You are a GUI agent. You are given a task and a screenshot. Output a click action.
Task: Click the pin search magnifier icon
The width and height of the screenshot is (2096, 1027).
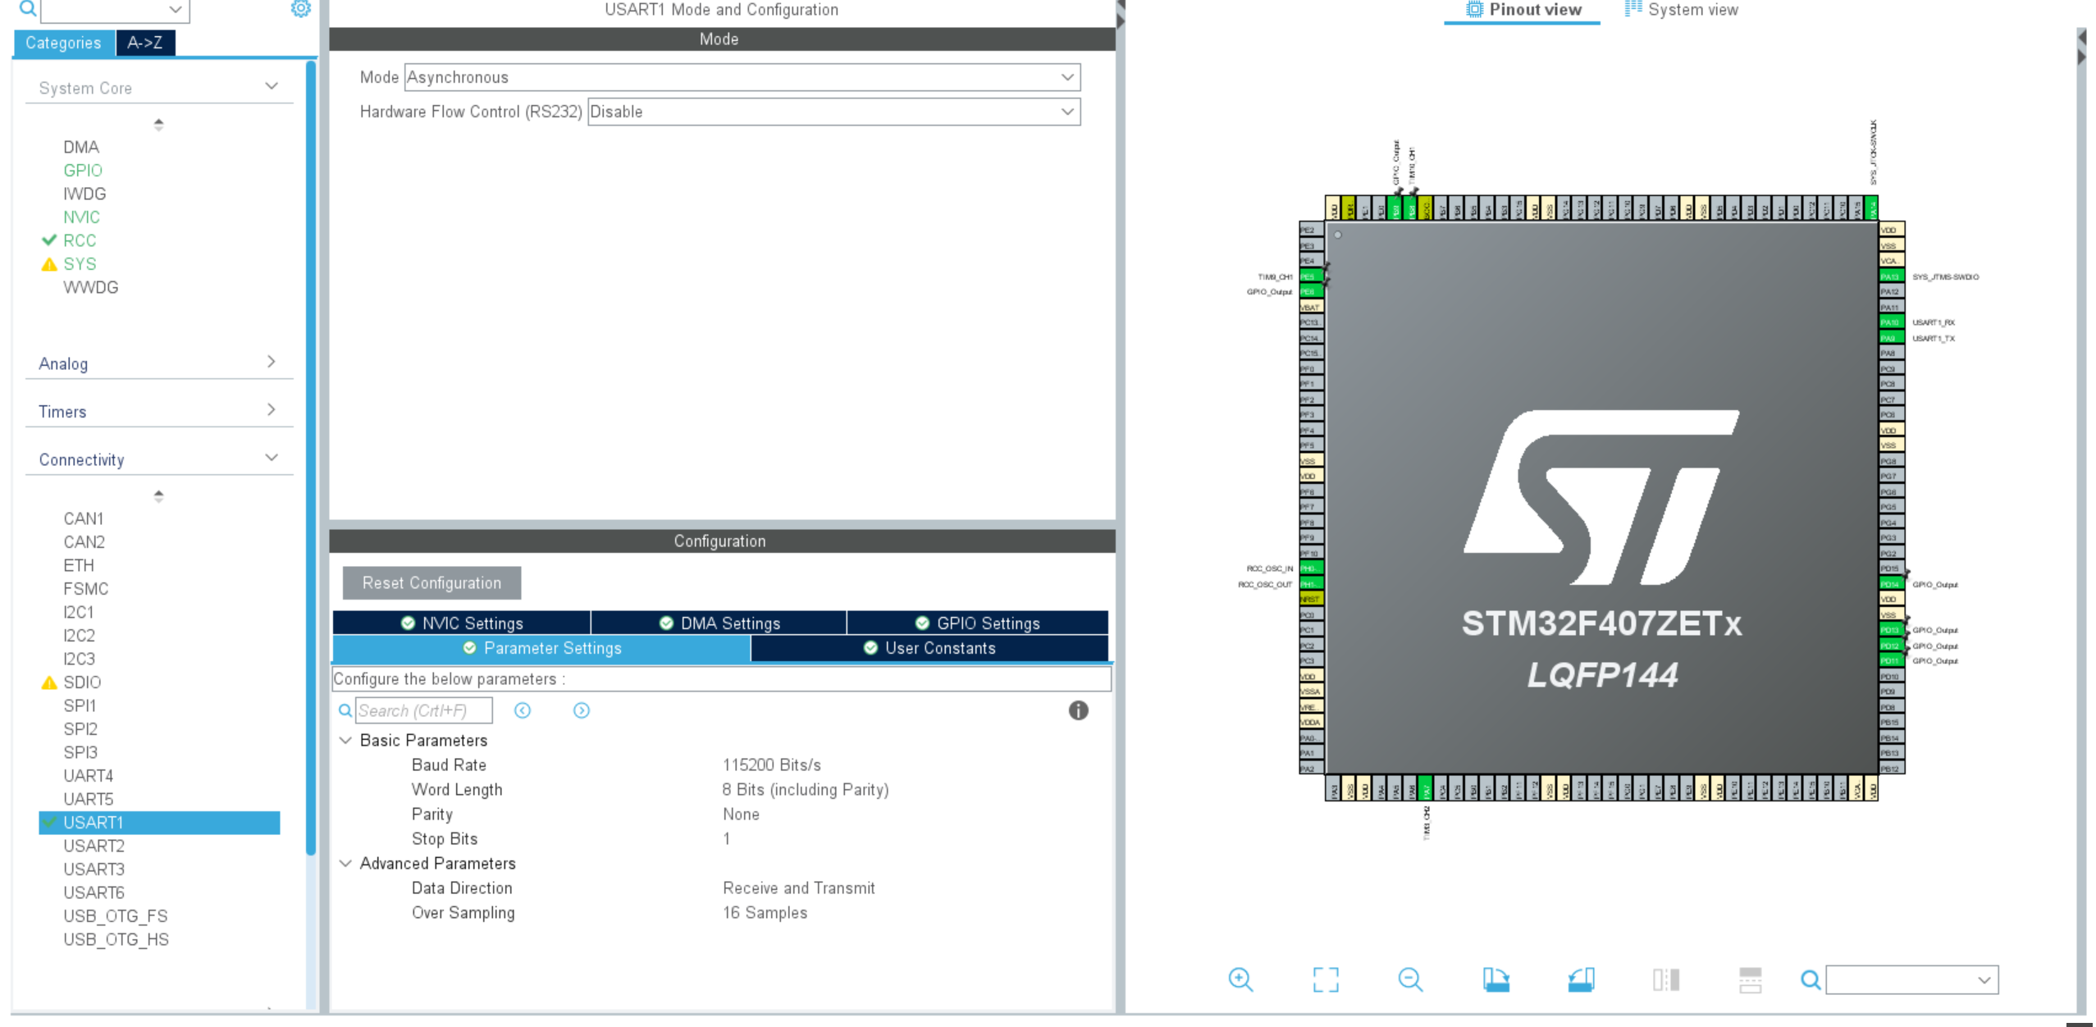pyautogui.click(x=1811, y=979)
